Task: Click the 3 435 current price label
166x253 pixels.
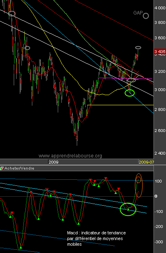Action: (x=160, y=51)
